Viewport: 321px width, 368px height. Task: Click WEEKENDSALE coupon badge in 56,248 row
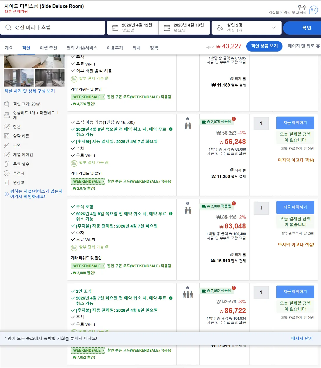(88, 182)
